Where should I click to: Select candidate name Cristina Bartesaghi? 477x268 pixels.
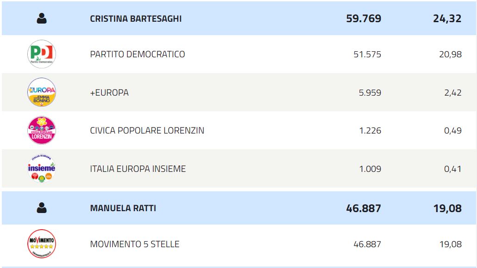pyautogui.click(x=136, y=19)
